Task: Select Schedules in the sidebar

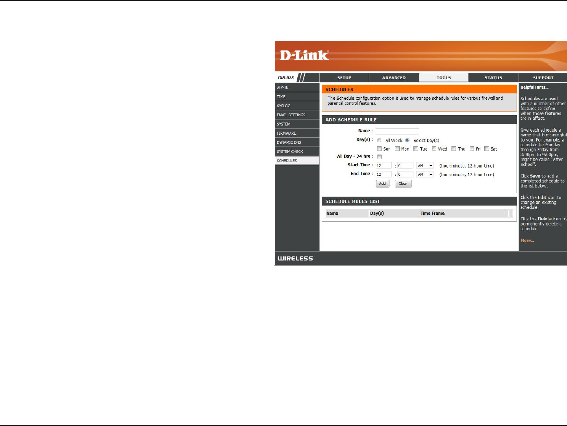Action: [297, 160]
